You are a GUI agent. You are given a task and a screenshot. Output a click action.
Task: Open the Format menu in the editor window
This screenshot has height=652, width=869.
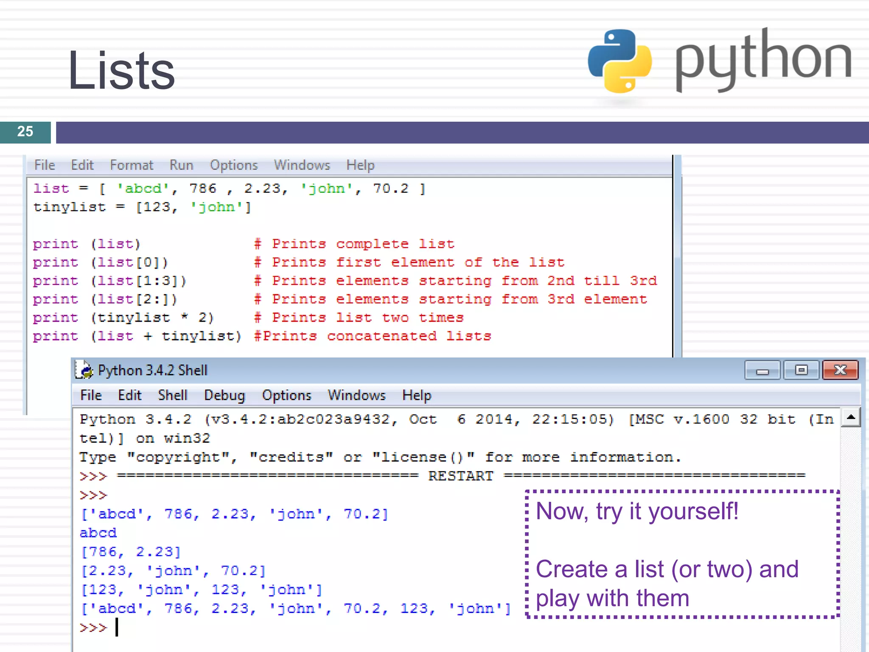[x=132, y=165]
